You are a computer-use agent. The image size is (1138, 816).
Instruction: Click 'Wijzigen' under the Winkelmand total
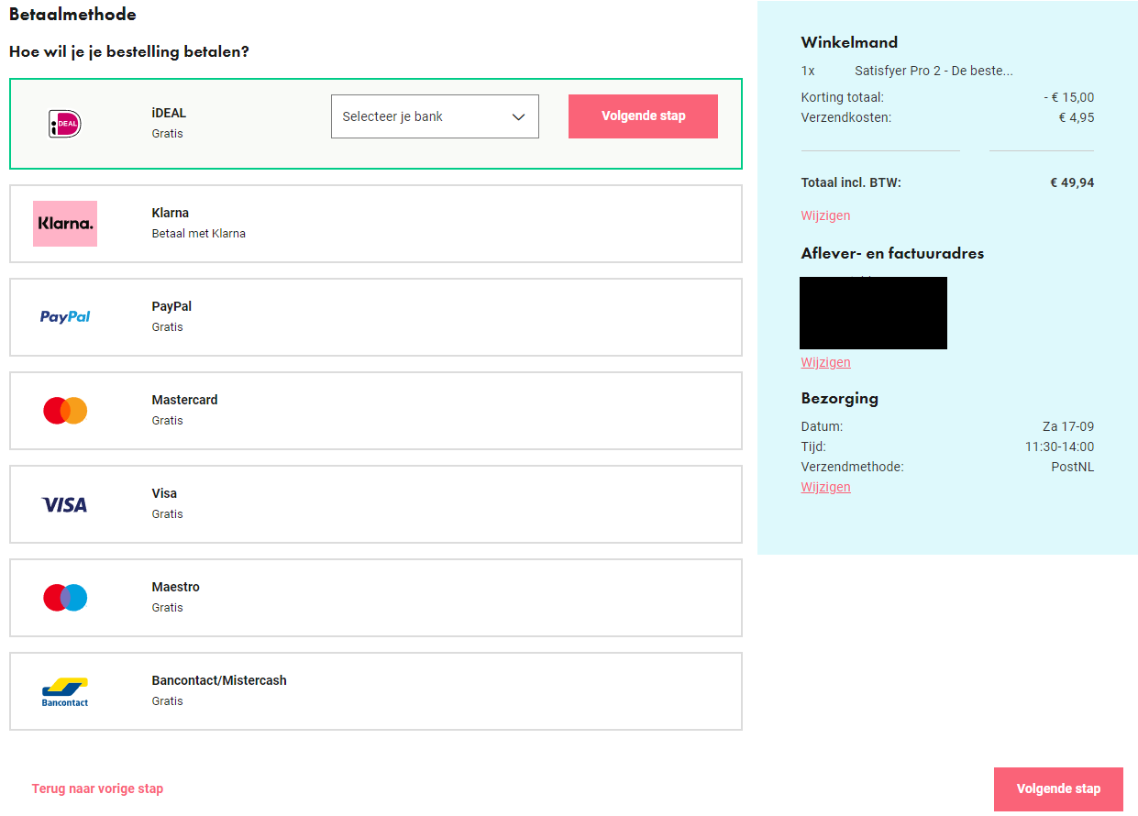825,215
